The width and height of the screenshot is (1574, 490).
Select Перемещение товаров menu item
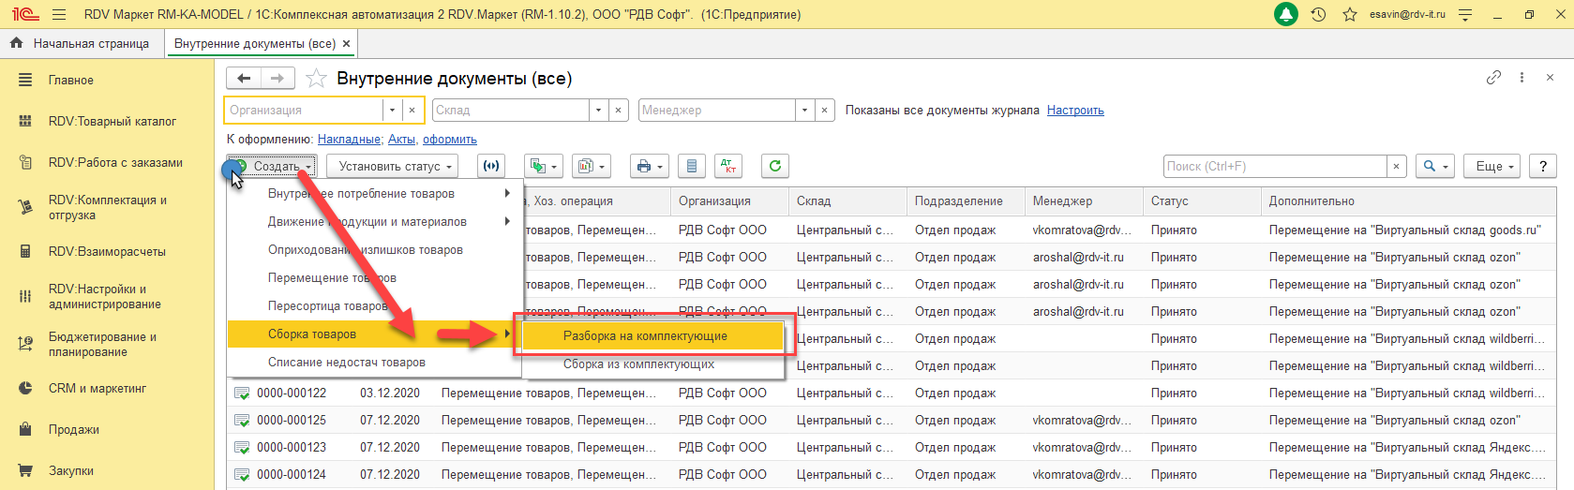(374, 277)
